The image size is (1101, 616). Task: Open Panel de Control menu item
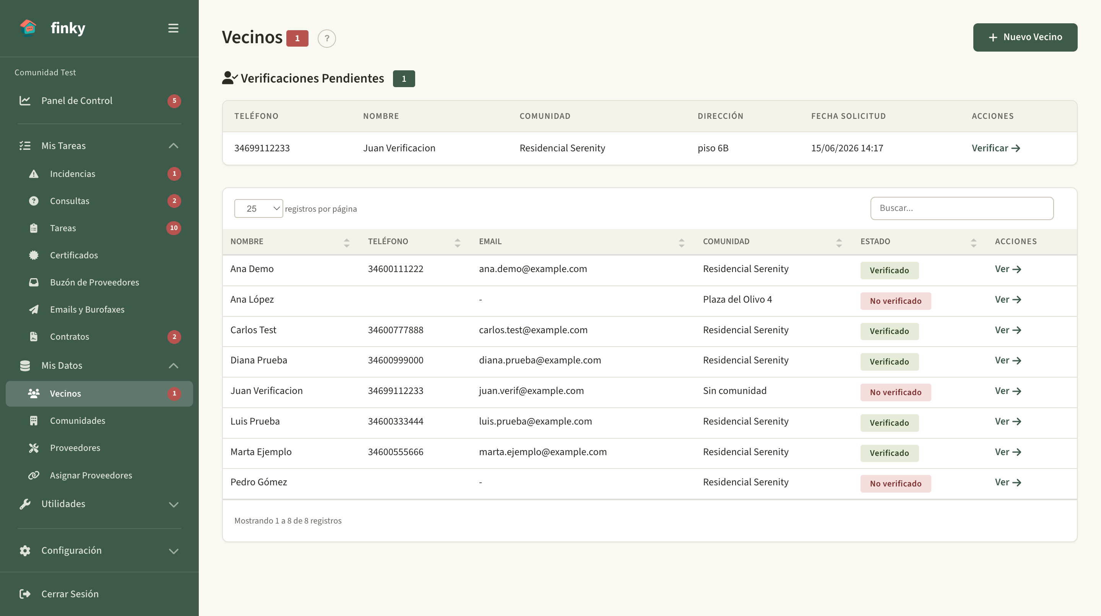point(99,101)
